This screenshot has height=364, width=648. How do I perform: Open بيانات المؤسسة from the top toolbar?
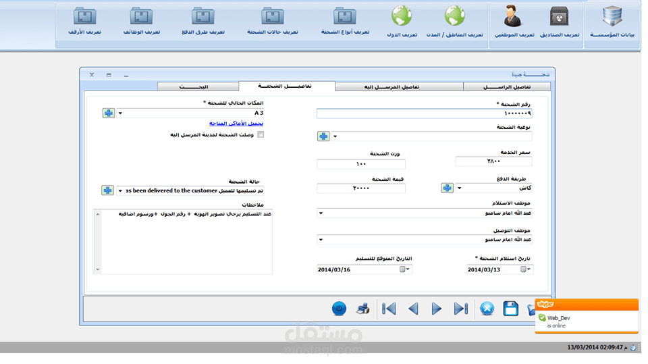(612, 22)
